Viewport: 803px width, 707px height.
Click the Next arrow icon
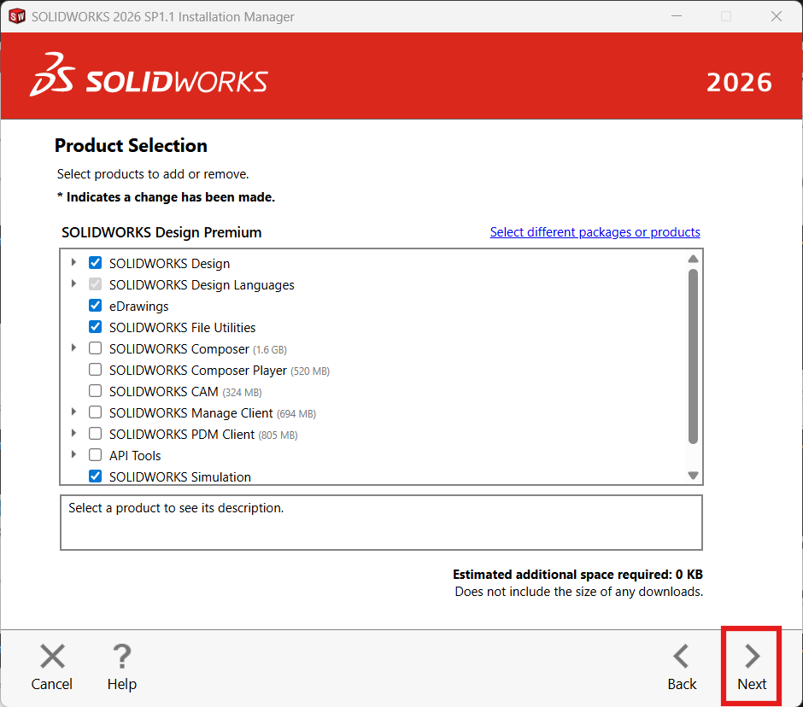[x=752, y=656]
